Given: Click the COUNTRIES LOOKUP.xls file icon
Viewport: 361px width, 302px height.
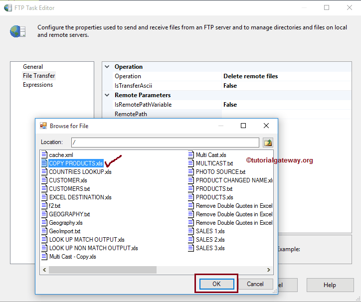Looking at the screenshot, I should 44,172.
